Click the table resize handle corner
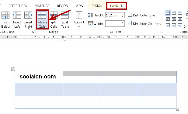This screenshot has width=188, height=114. [x=177, y=110]
